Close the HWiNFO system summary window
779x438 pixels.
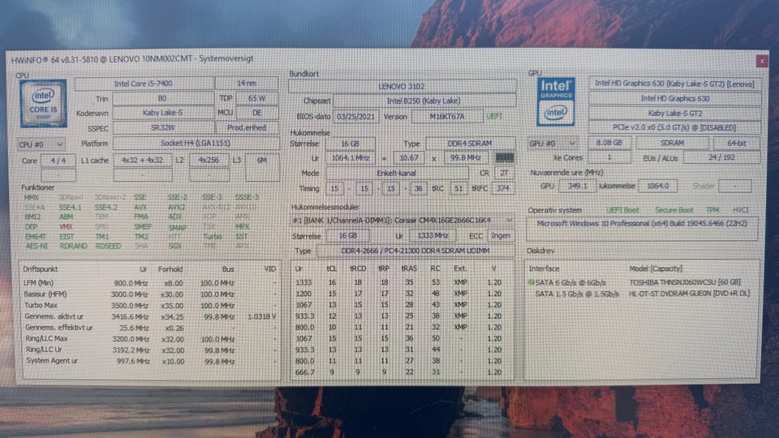point(762,61)
